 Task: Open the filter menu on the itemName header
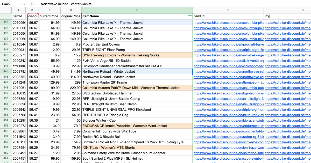[190, 16]
